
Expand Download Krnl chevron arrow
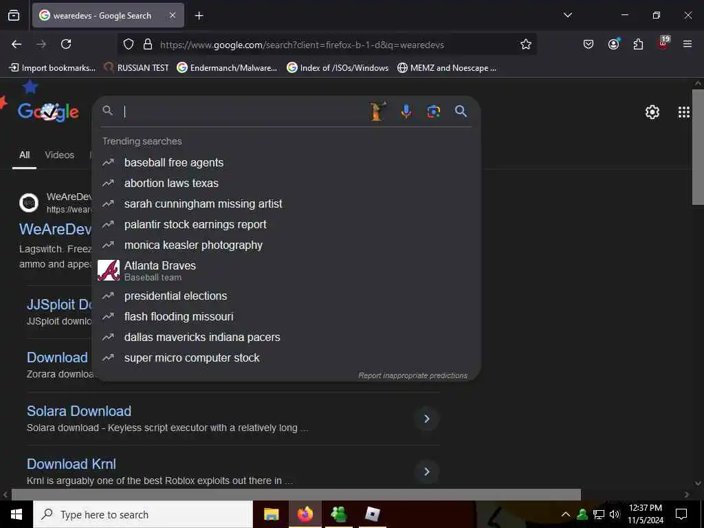tap(426, 472)
